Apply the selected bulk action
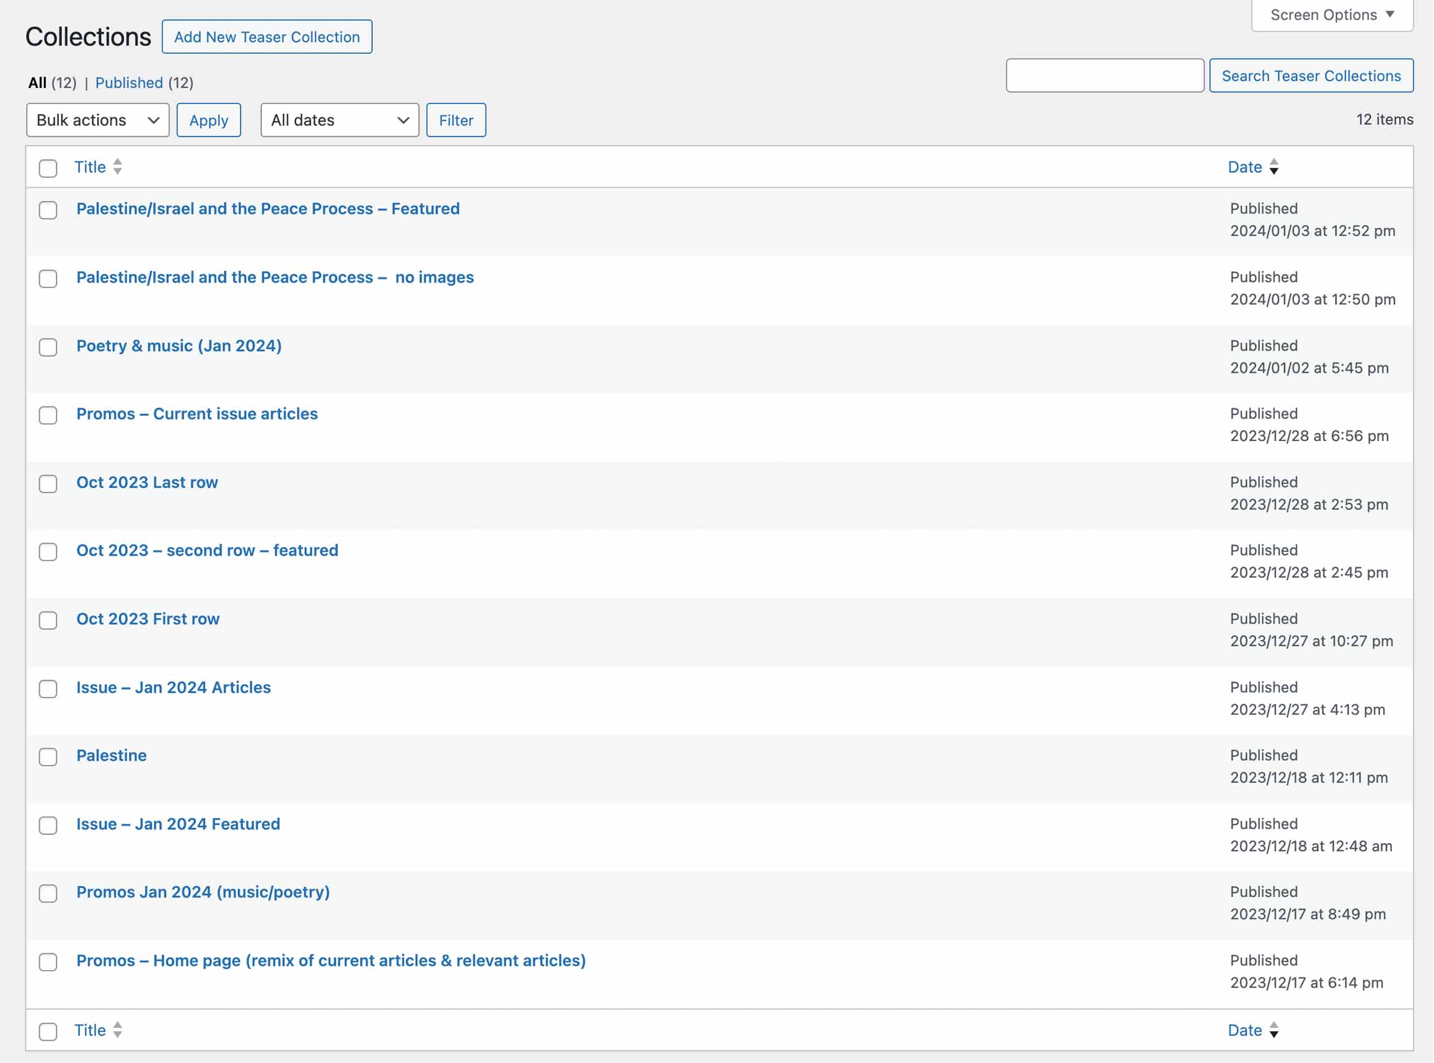The image size is (1434, 1063). [x=209, y=120]
